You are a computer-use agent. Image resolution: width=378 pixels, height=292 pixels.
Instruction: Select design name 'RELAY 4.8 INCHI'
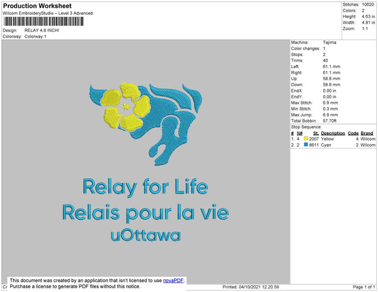42,30
